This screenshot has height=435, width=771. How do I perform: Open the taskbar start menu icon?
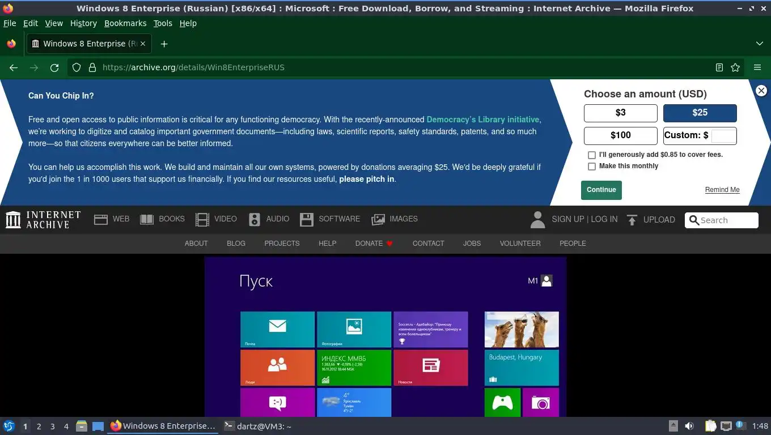pos(9,426)
